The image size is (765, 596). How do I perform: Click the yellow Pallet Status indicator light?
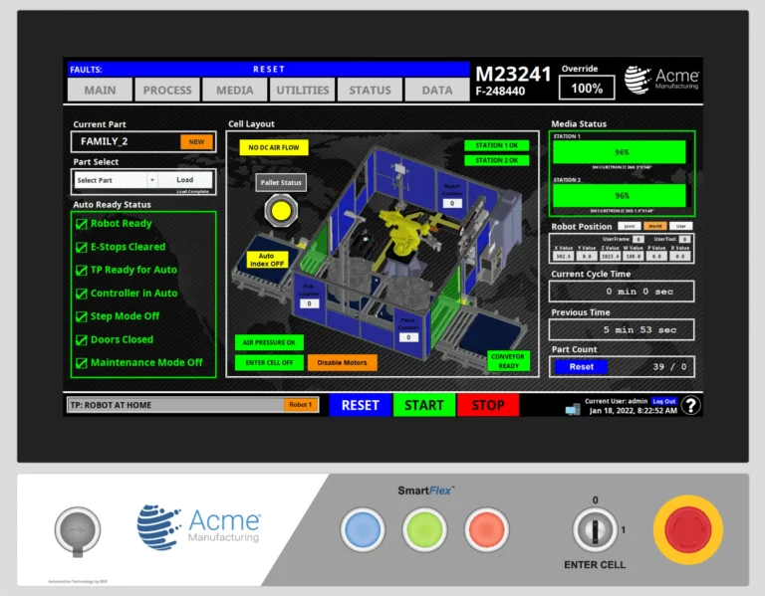pos(281,211)
